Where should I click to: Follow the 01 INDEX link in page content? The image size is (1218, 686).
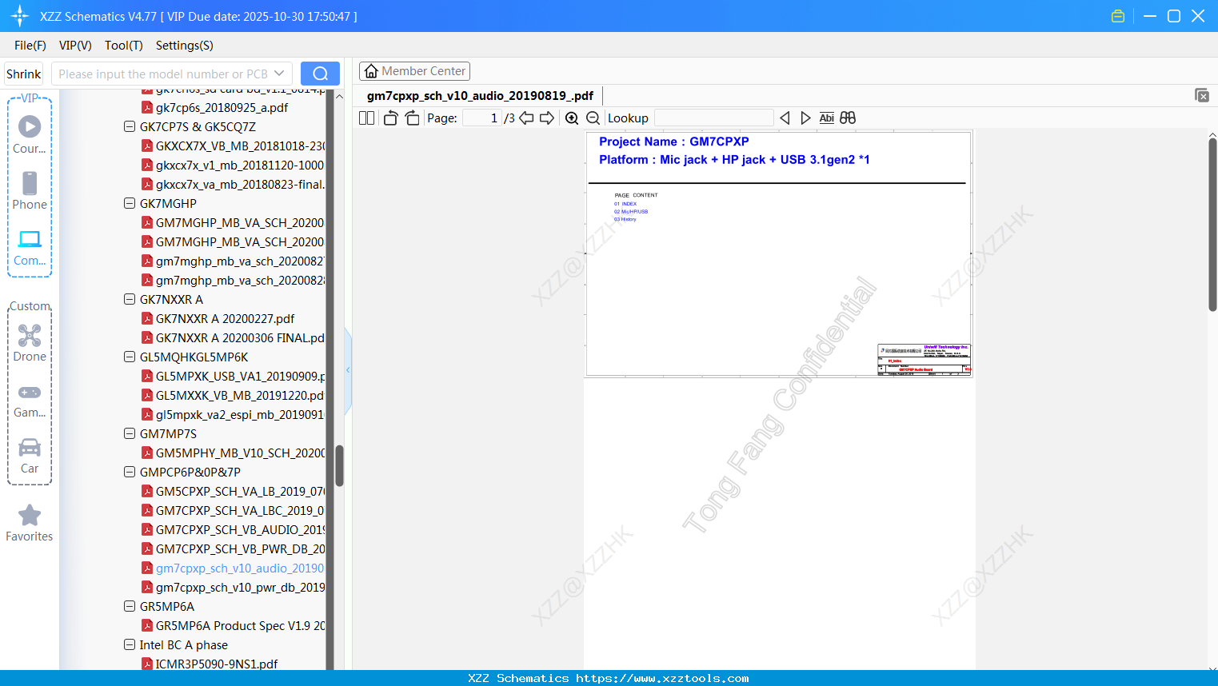[x=625, y=204]
